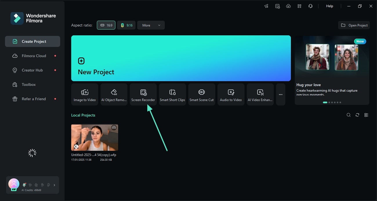Image resolution: width=377 pixels, height=201 pixels.
Task: Launch the AI Video Enhancer tool
Action: point(260,94)
